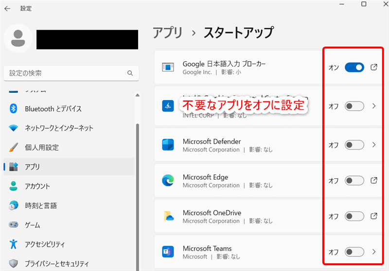The width and height of the screenshot is (389, 271).
Task: Click the INTEL CORP publisher text
Action: [x=198, y=116]
